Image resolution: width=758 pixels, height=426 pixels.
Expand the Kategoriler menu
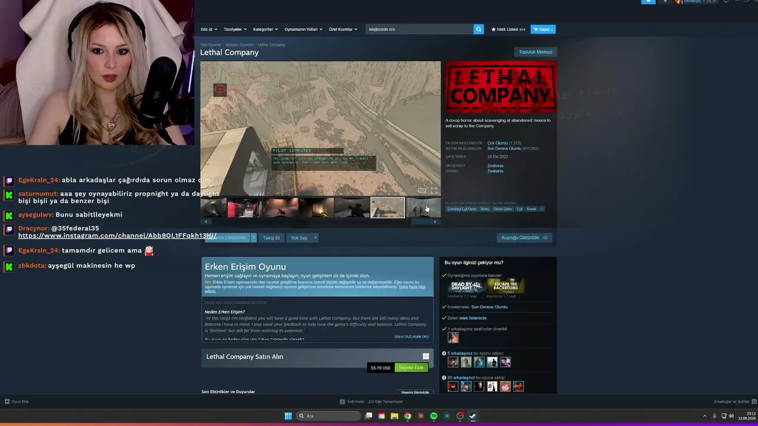pos(265,29)
